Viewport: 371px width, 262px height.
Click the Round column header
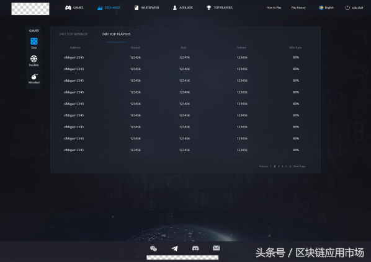coord(135,48)
